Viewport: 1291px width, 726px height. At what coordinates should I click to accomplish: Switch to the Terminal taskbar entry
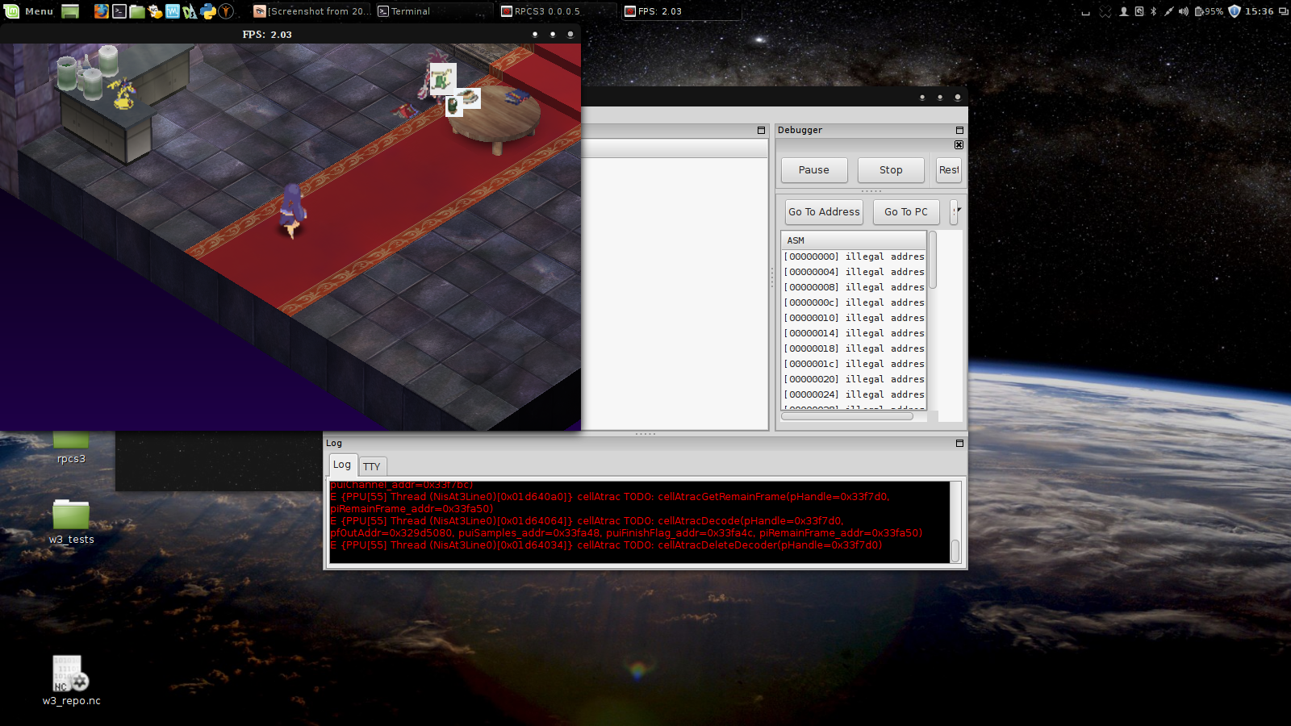point(434,11)
